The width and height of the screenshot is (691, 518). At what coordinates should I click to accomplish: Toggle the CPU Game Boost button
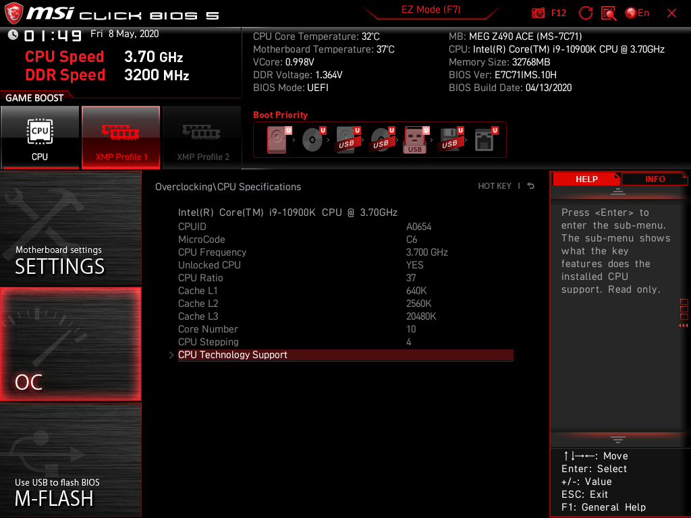point(40,138)
